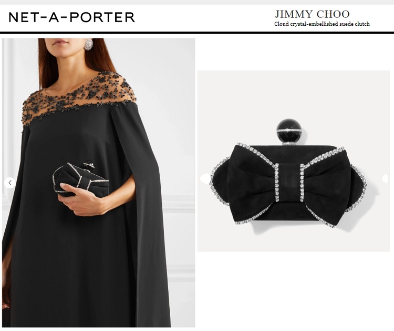Select the crystal earring on the model

pos(88,44)
